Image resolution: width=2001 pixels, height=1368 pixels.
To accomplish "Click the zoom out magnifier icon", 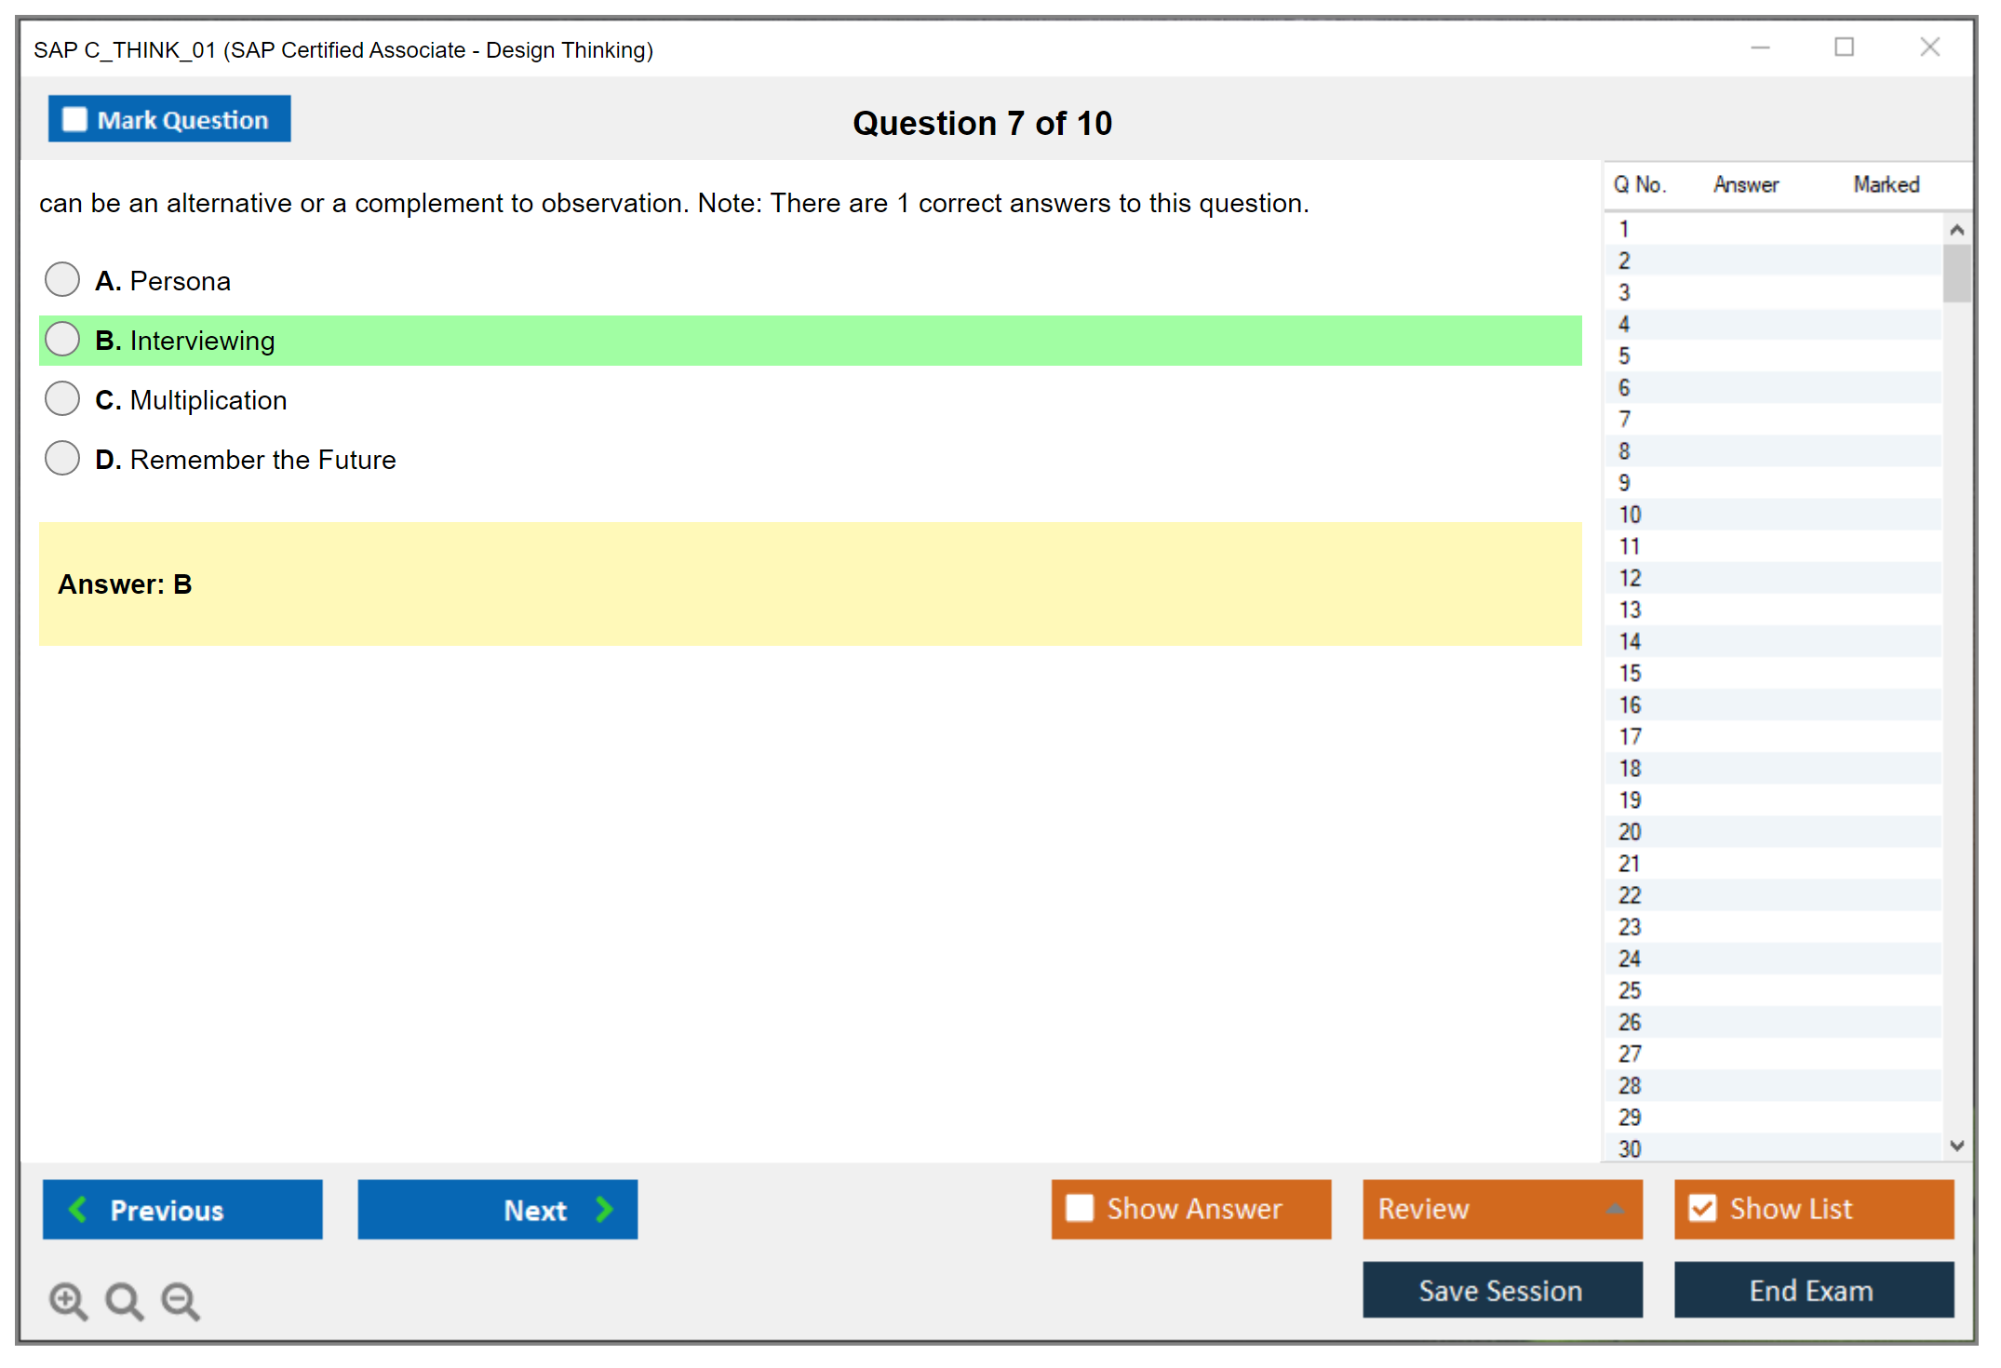I will (x=181, y=1300).
